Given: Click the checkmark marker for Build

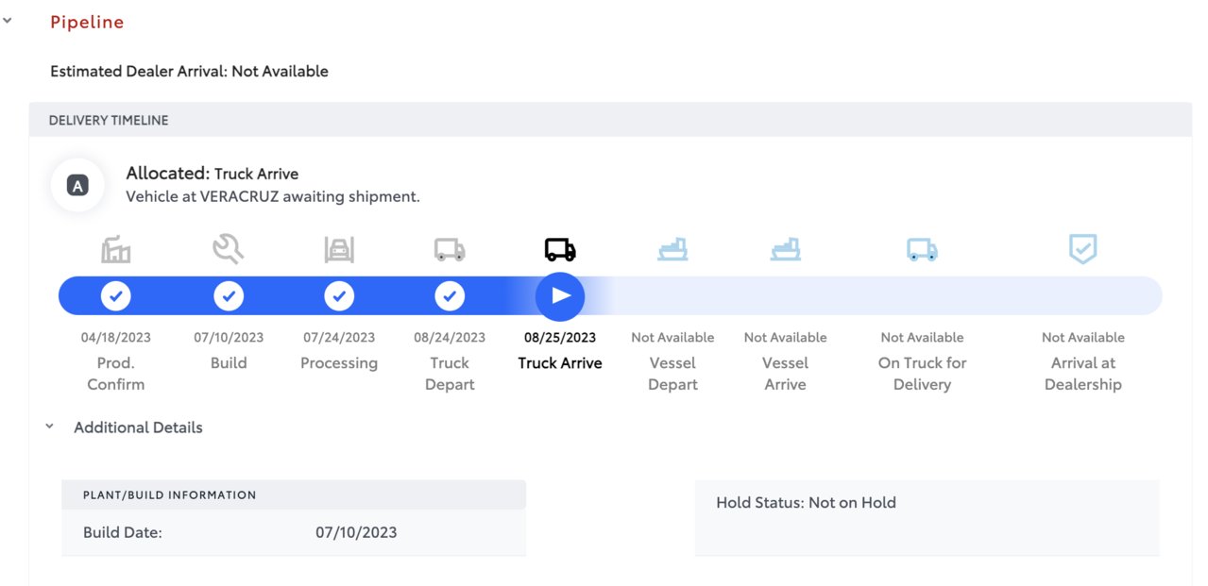Looking at the screenshot, I should (x=228, y=296).
